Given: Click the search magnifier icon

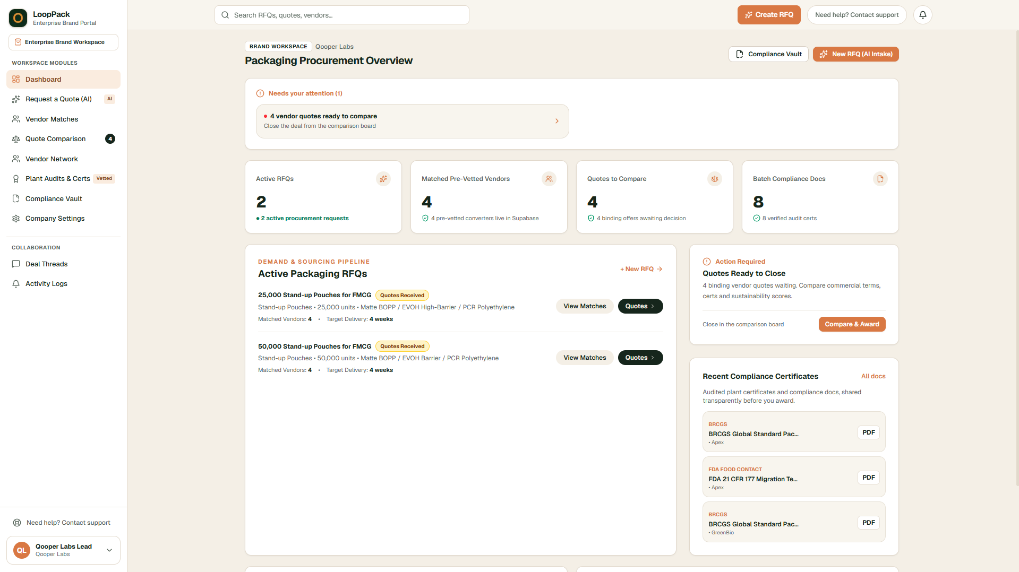Looking at the screenshot, I should click(x=225, y=15).
